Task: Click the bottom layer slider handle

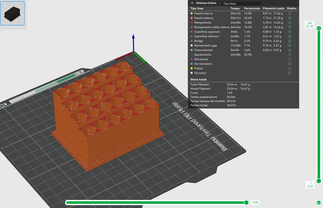Action: (x=319, y=181)
